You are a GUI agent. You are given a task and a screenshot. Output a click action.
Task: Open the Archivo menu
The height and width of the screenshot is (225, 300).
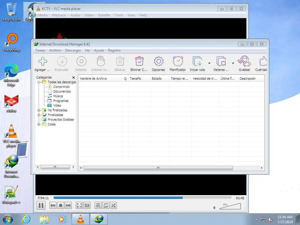[x=55, y=50]
